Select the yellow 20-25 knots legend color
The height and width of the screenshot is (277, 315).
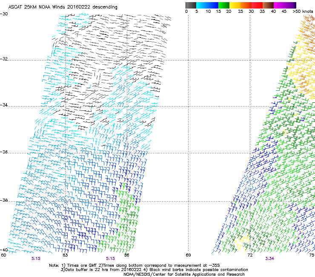(235, 5)
